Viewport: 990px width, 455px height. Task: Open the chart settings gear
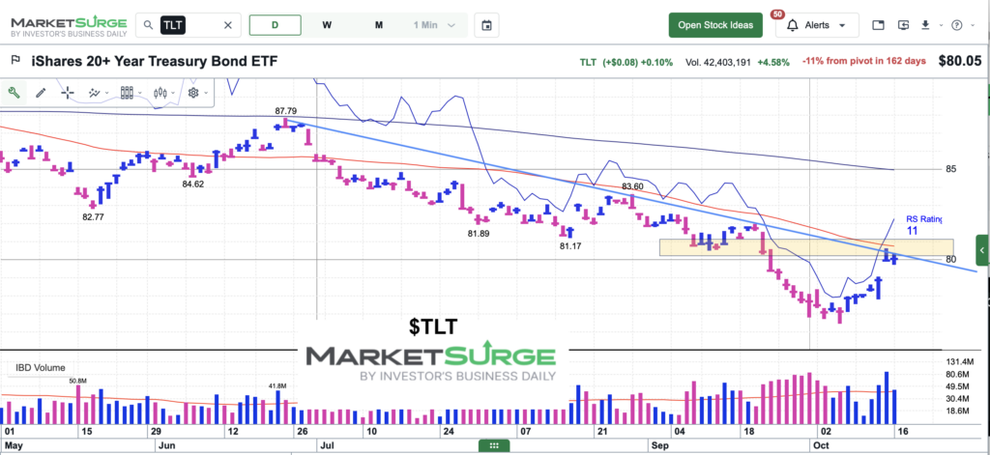193,94
